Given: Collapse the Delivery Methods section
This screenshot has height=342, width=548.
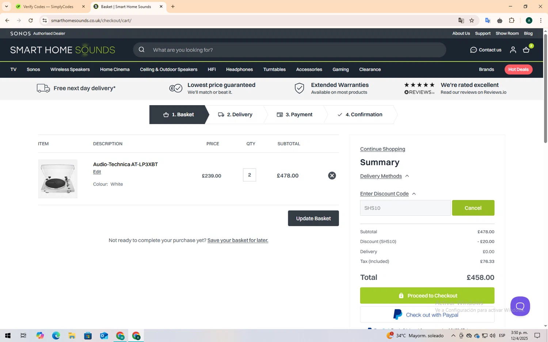Looking at the screenshot, I should coord(384,176).
